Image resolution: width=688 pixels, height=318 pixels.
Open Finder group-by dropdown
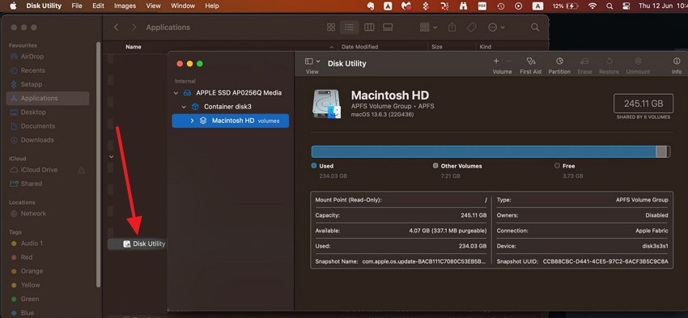tap(428, 28)
